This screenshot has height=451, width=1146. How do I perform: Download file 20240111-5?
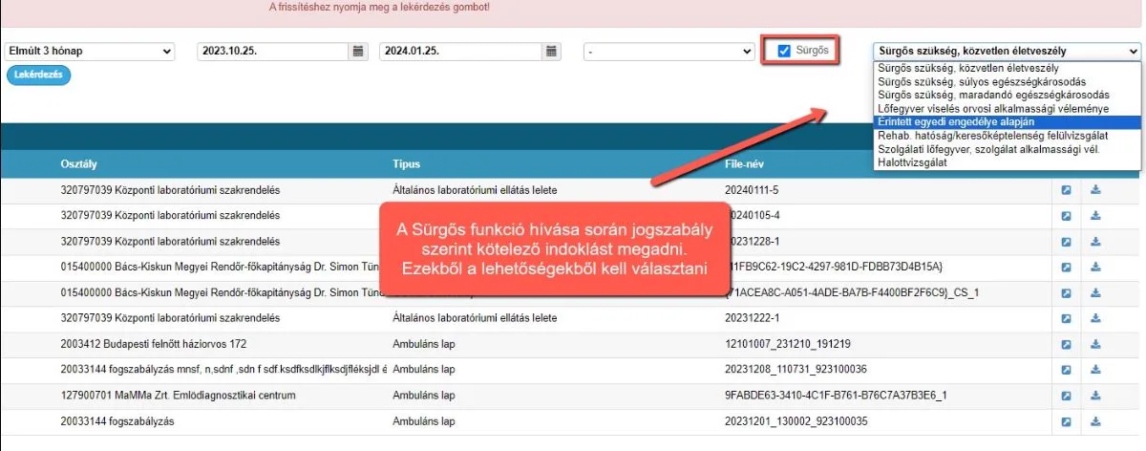click(x=1095, y=190)
